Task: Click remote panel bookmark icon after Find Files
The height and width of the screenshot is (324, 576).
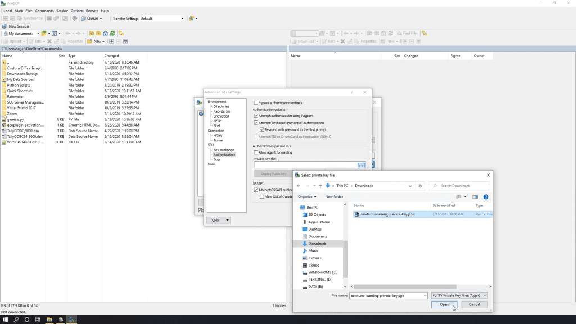Action: click(425, 33)
